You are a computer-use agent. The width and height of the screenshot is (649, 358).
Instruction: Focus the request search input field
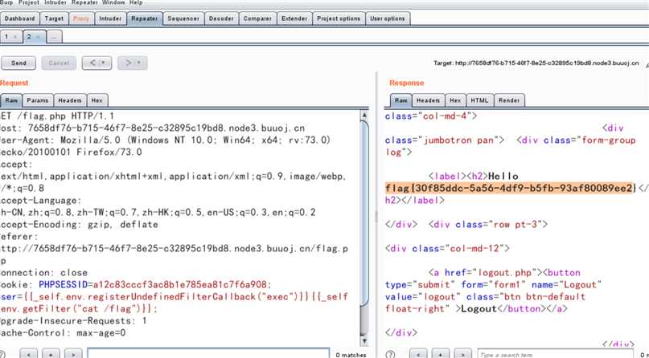[208, 354]
